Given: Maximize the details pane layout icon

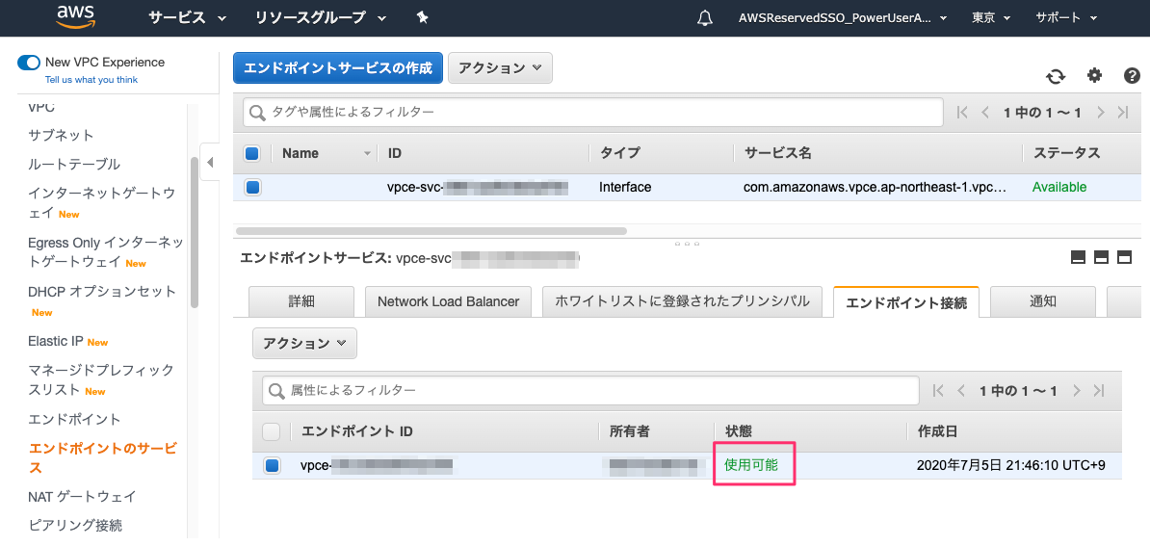Looking at the screenshot, I should [x=1124, y=257].
